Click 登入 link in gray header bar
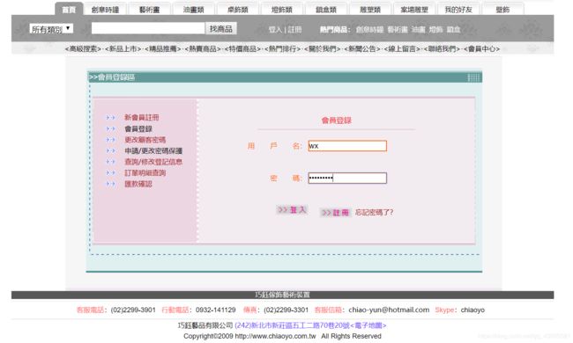573x343 pixels. click(x=275, y=30)
